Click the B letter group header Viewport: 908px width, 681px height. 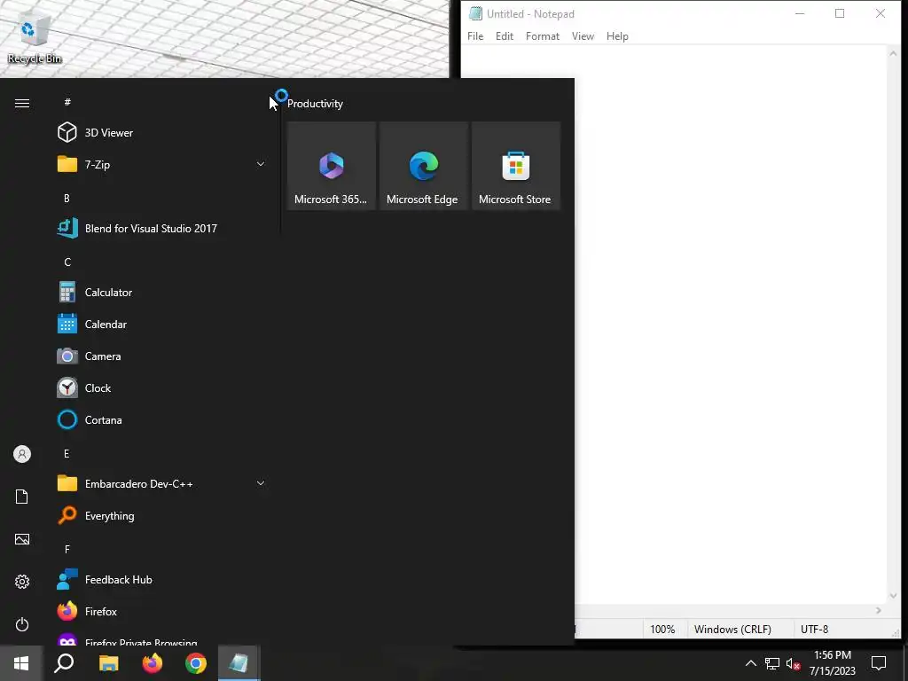(67, 198)
